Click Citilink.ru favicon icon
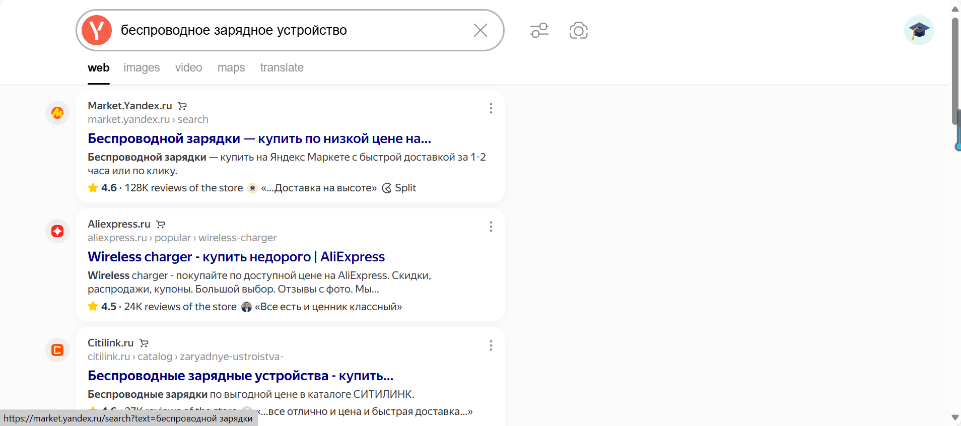This screenshot has height=426, width=961. tap(57, 350)
